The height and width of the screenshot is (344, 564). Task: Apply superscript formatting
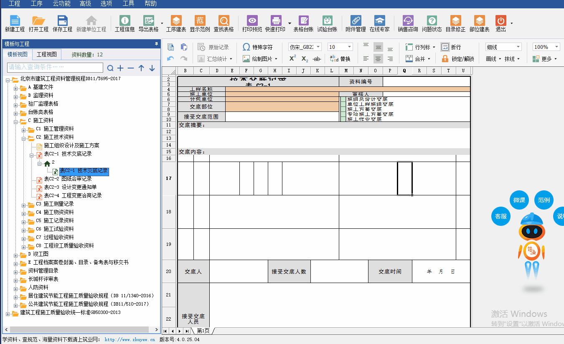(x=292, y=59)
